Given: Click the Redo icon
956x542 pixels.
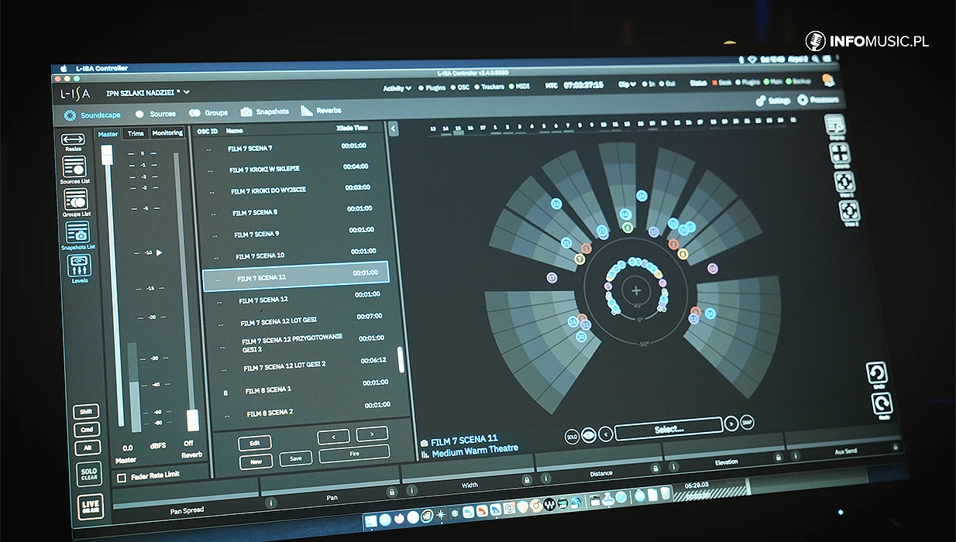Looking at the screenshot, I should click(882, 403).
